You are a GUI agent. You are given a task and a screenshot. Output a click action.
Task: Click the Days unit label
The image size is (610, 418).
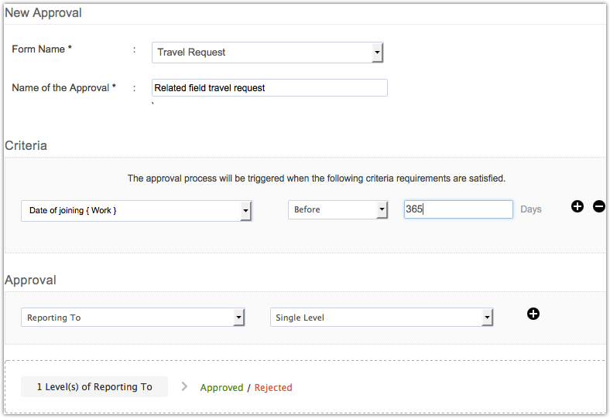531,209
